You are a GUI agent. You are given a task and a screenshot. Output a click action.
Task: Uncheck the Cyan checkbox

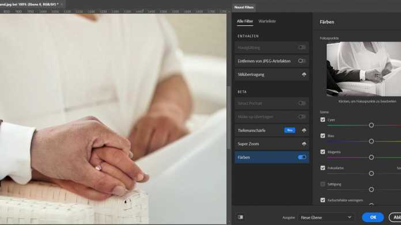point(323,120)
